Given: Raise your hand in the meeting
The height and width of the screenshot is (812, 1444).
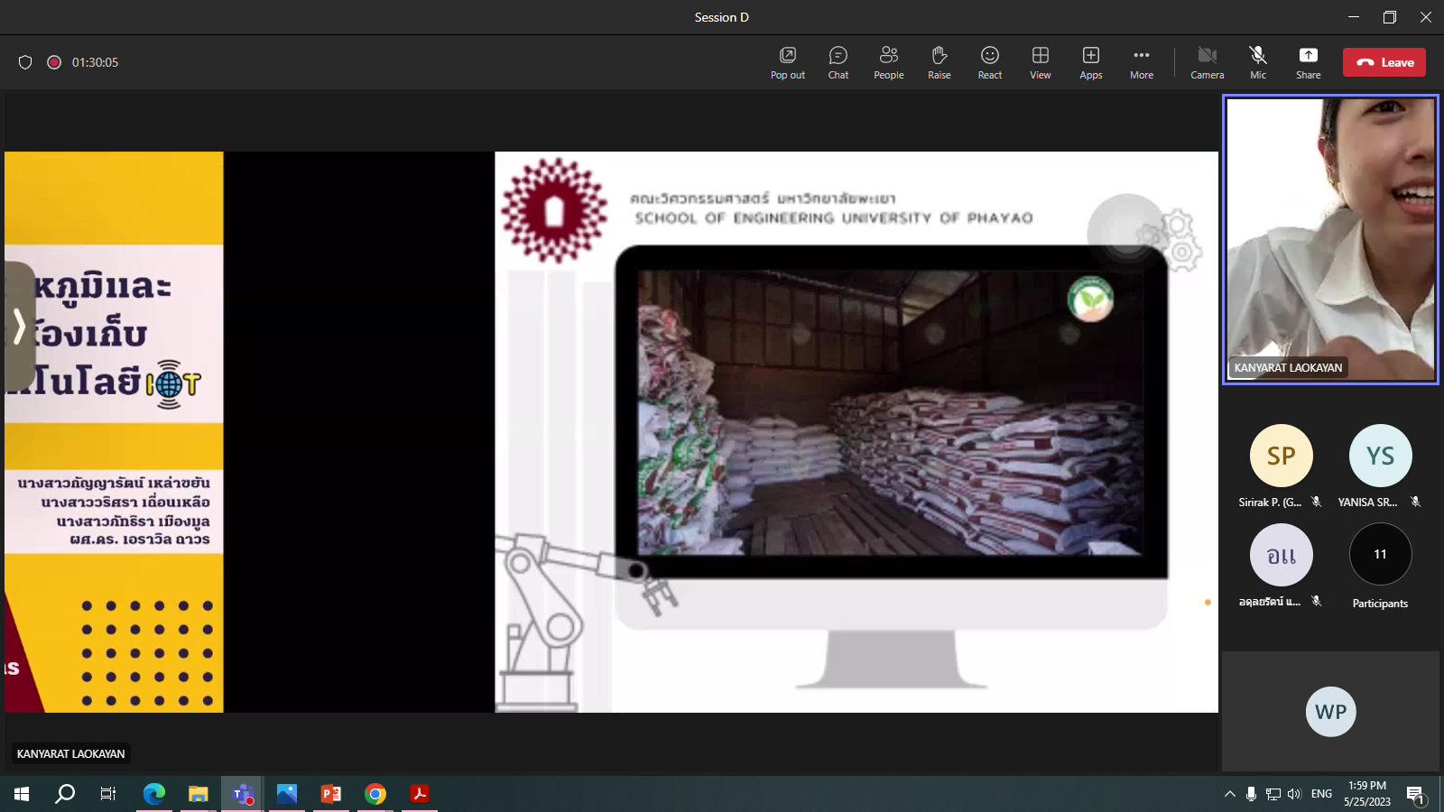Looking at the screenshot, I should [x=940, y=62].
